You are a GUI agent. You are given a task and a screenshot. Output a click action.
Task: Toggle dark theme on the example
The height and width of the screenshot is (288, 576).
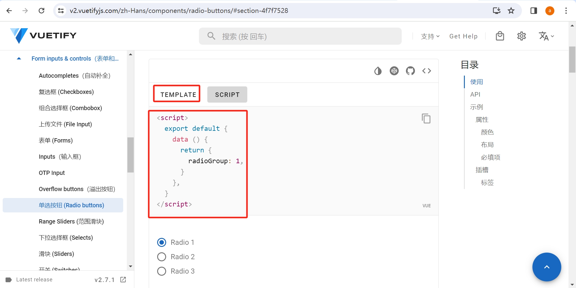point(378,71)
